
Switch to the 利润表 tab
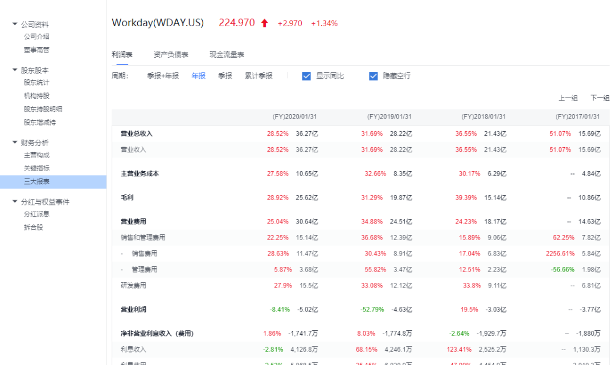tap(122, 55)
